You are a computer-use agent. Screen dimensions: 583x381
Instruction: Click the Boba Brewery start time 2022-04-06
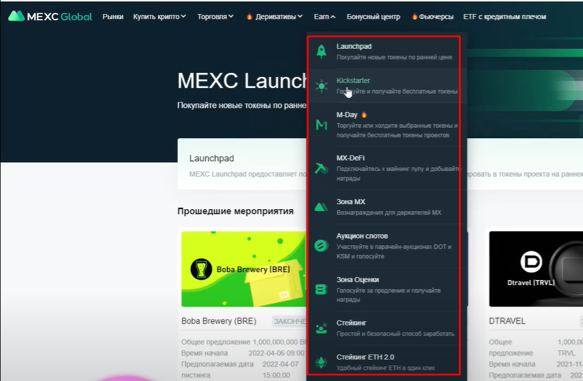click(277, 353)
